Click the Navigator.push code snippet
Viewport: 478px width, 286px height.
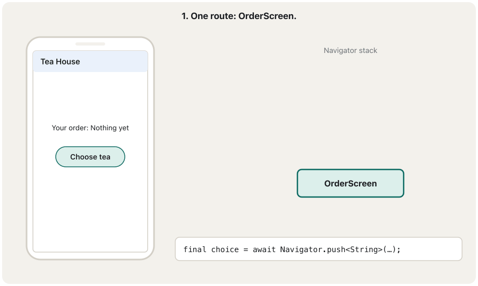point(318,249)
